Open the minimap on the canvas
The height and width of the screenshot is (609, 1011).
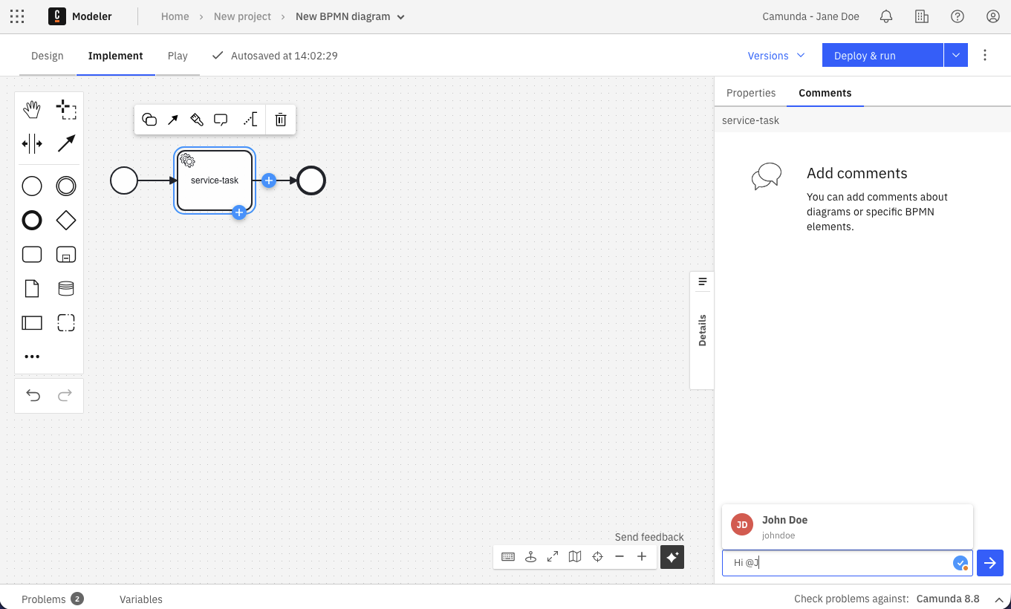[x=575, y=556]
